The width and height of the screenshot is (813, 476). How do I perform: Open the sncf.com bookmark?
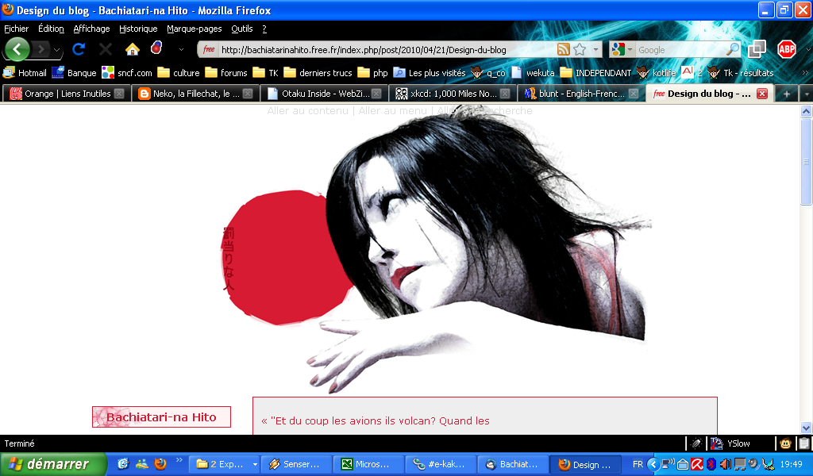(x=127, y=73)
